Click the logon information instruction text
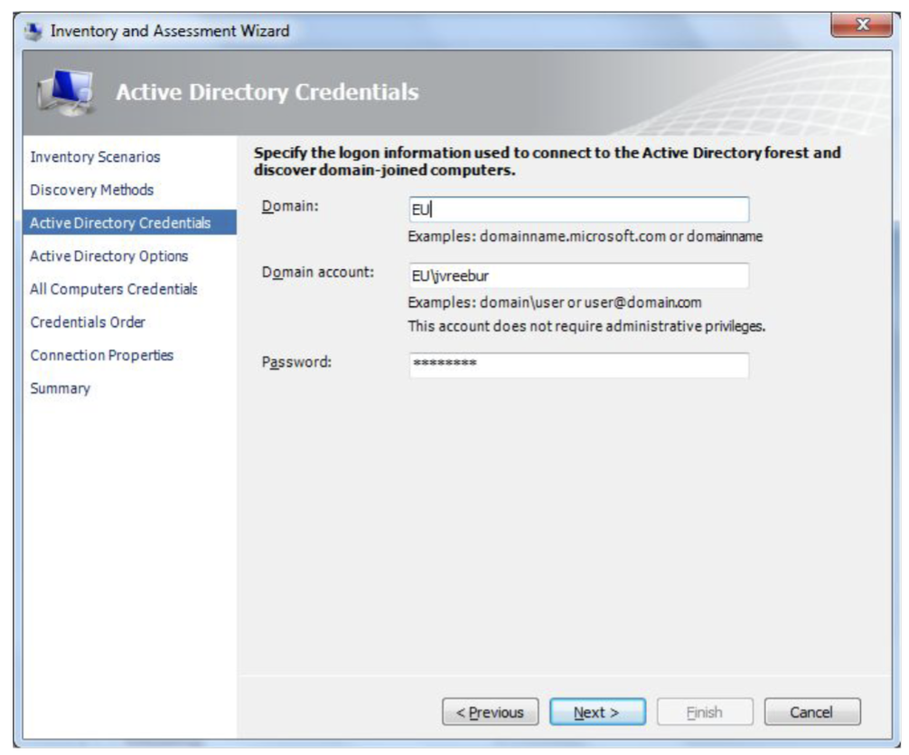 [547, 161]
